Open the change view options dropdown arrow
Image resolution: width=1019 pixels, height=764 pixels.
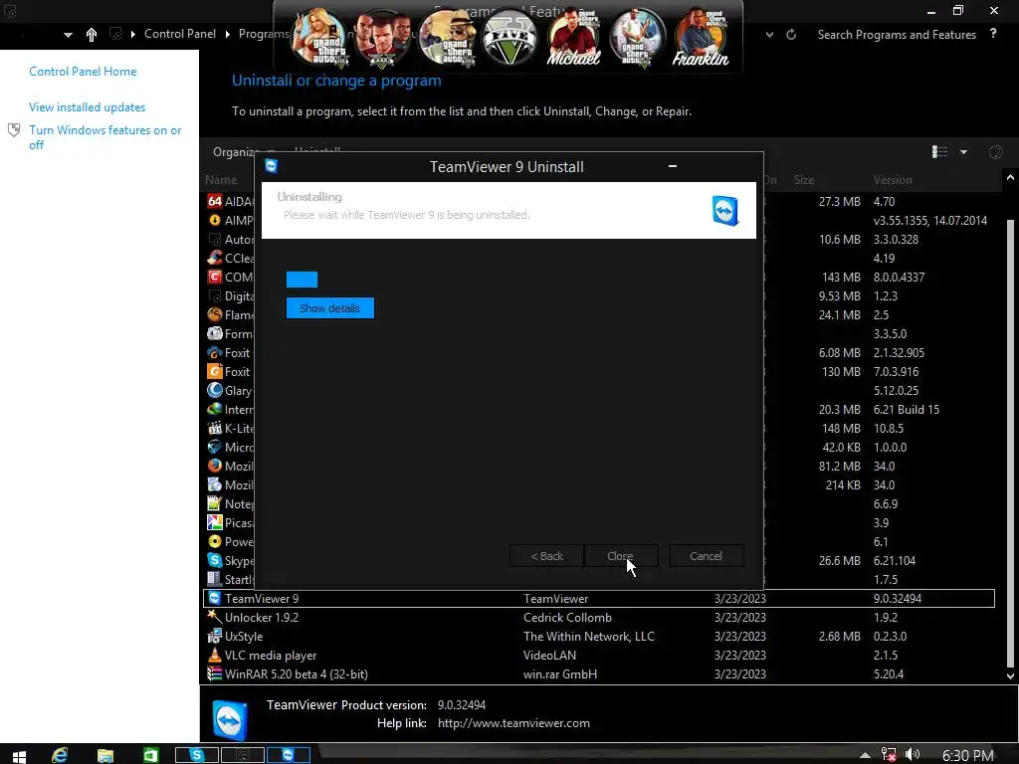(963, 152)
